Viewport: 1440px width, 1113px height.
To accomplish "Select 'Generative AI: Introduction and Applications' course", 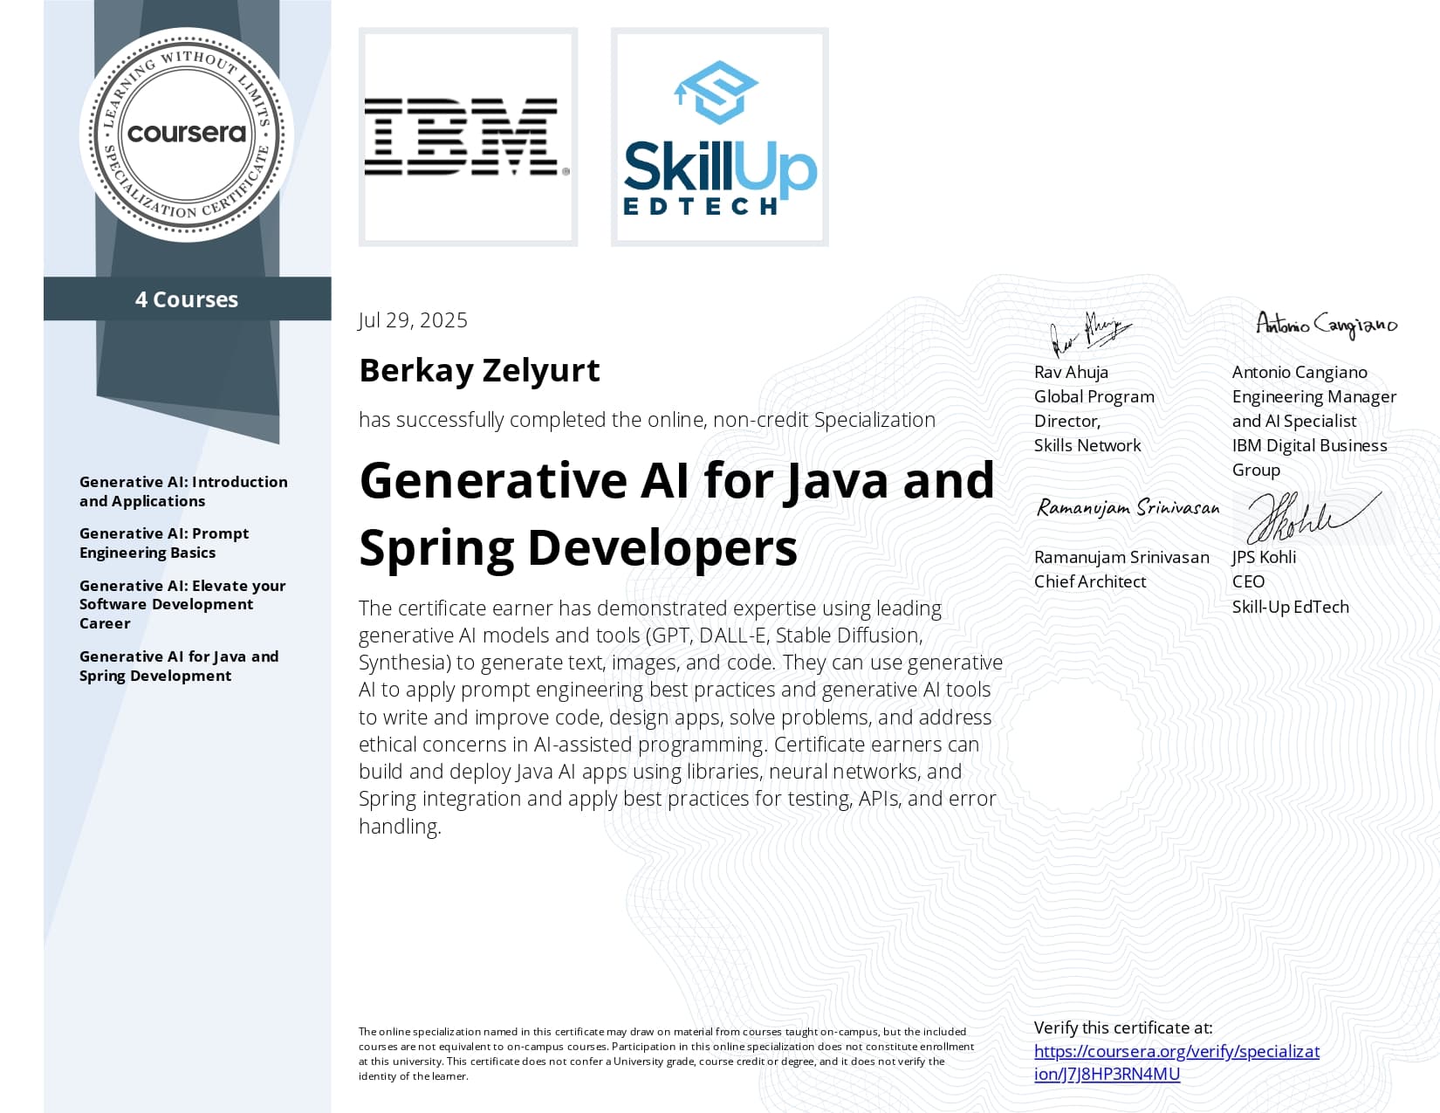I will [183, 491].
